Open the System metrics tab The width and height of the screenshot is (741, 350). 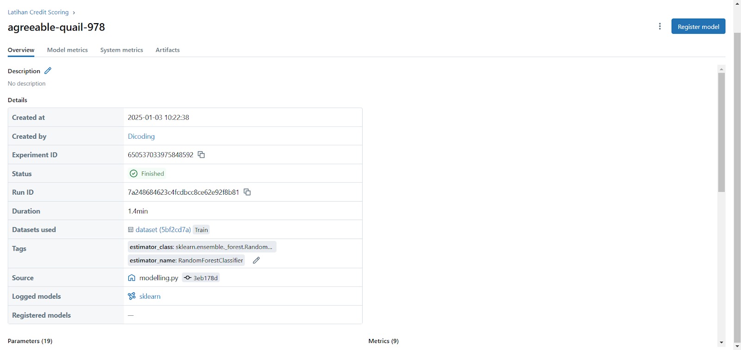(x=121, y=50)
